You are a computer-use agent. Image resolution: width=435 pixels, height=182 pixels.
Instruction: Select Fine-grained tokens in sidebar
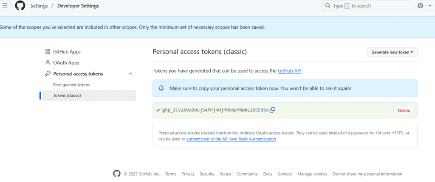pyautogui.click(x=71, y=85)
